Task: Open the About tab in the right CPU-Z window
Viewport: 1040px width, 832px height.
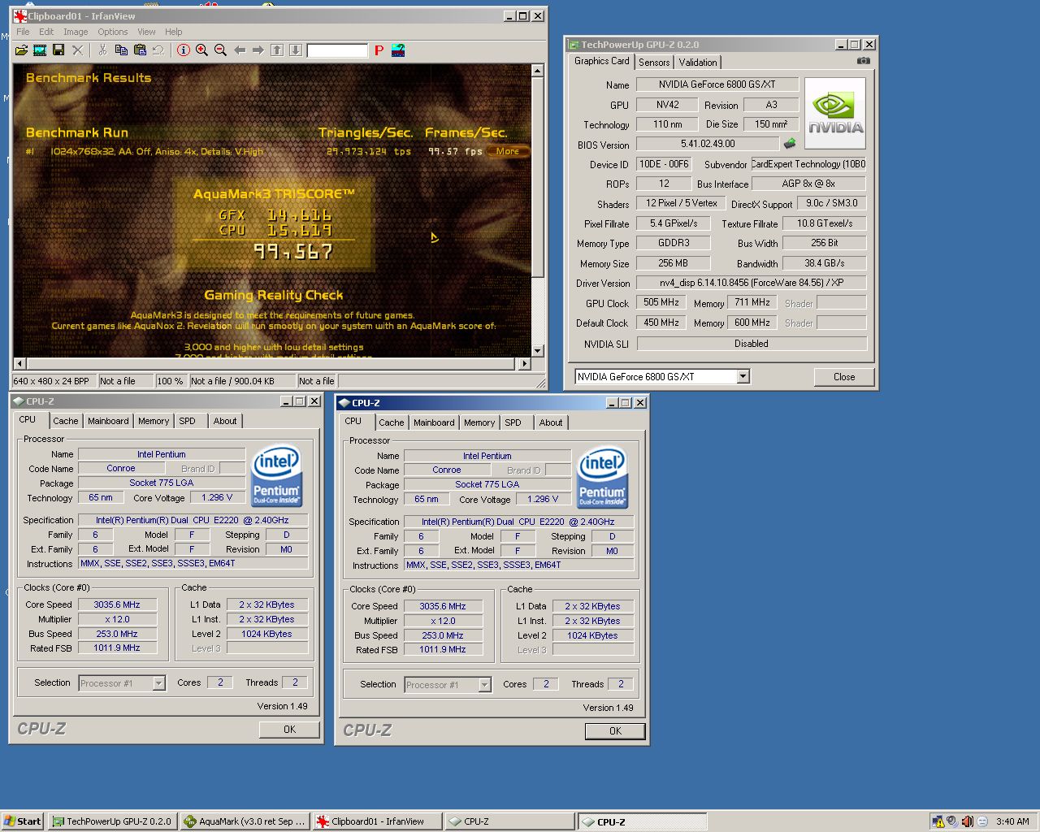Action: (x=551, y=422)
